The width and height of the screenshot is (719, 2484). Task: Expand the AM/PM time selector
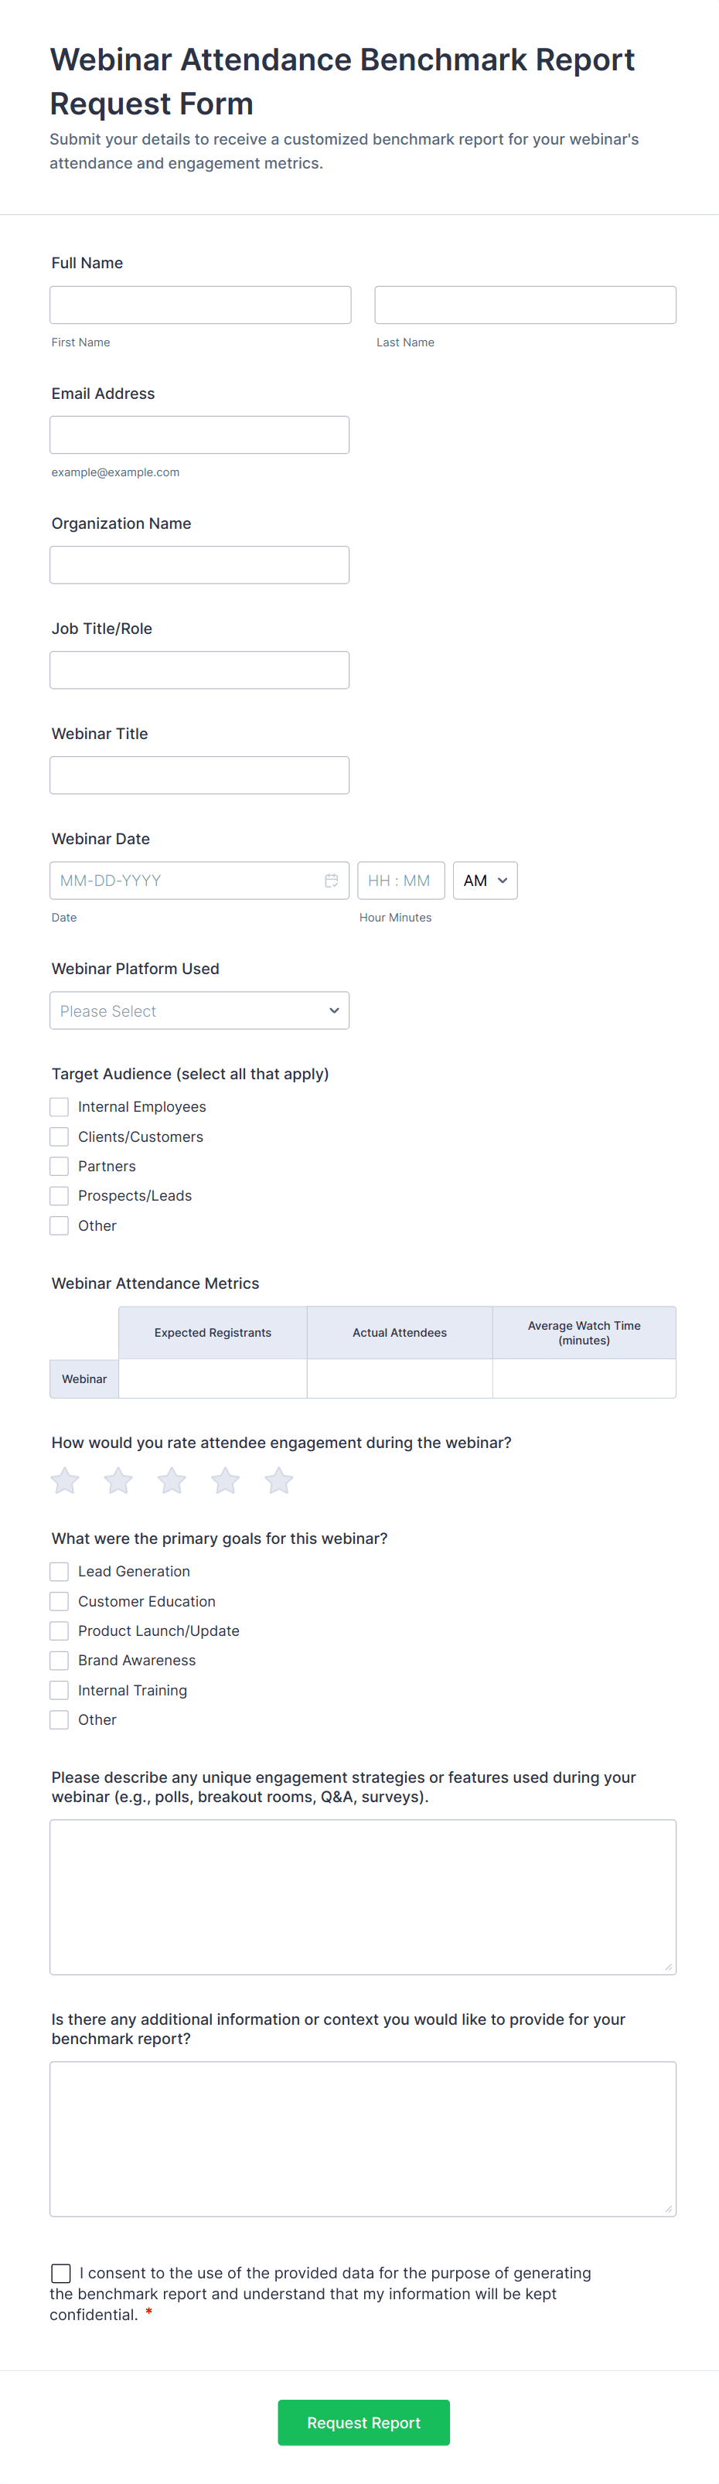pyautogui.click(x=485, y=881)
